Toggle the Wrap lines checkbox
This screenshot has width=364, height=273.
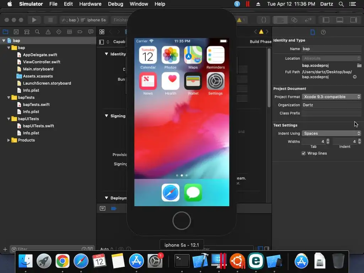click(304, 153)
